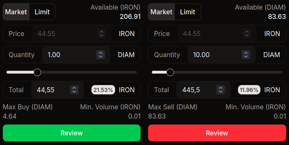Select Market tab in sell panel
This screenshot has width=289, height=145.
(161, 12)
